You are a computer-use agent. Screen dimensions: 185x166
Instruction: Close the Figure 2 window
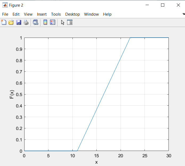click(x=178, y=5)
